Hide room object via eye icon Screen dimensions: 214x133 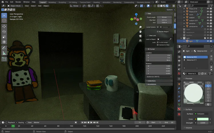[x=208, y=14]
